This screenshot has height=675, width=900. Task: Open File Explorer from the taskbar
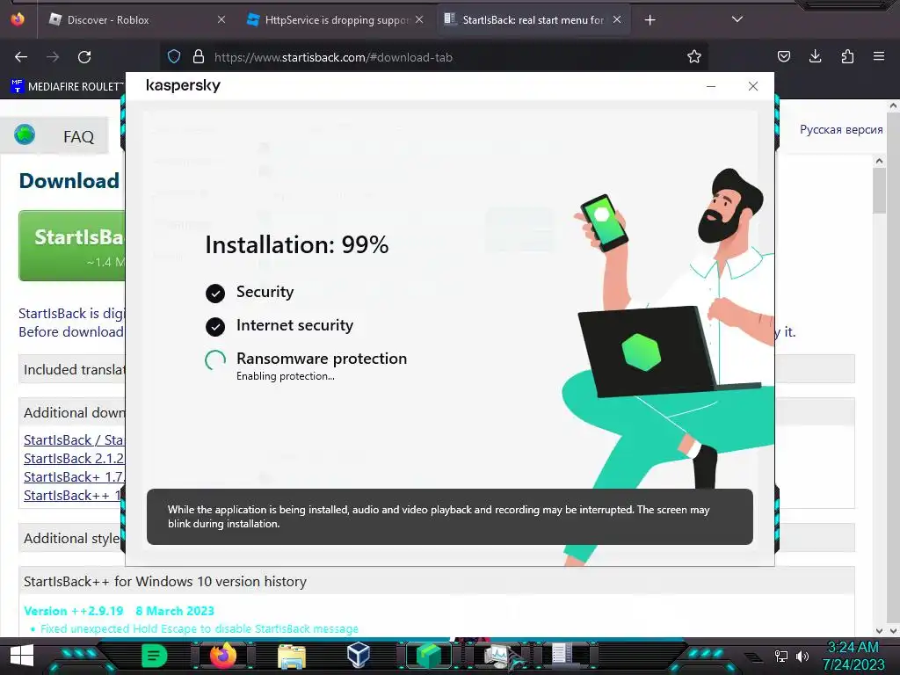[292, 656]
